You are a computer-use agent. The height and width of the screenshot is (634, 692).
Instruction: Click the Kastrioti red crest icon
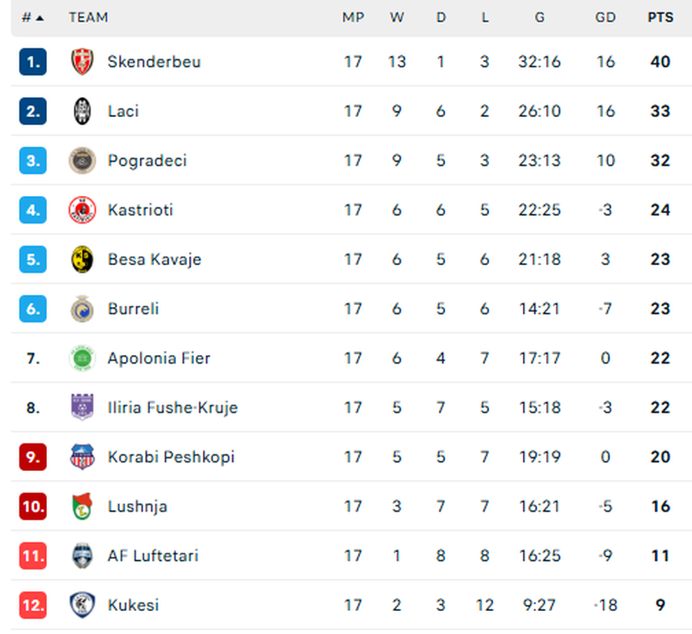click(x=82, y=210)
